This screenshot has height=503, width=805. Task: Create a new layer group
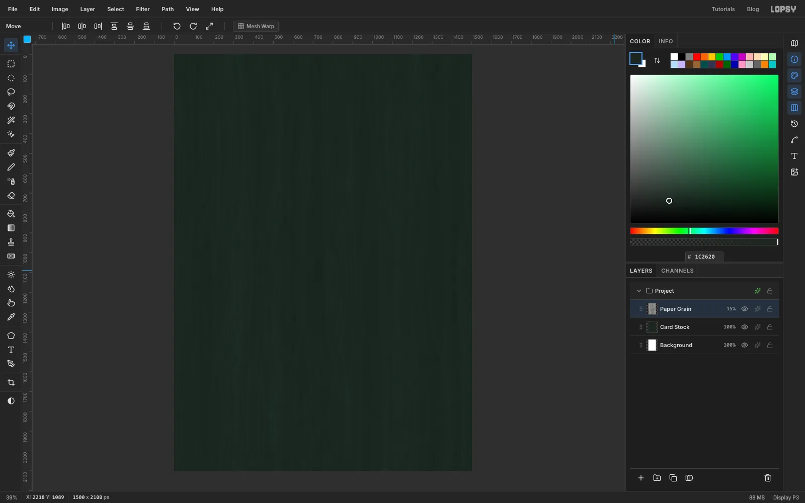pyautogui.click(x=657, y=478)
